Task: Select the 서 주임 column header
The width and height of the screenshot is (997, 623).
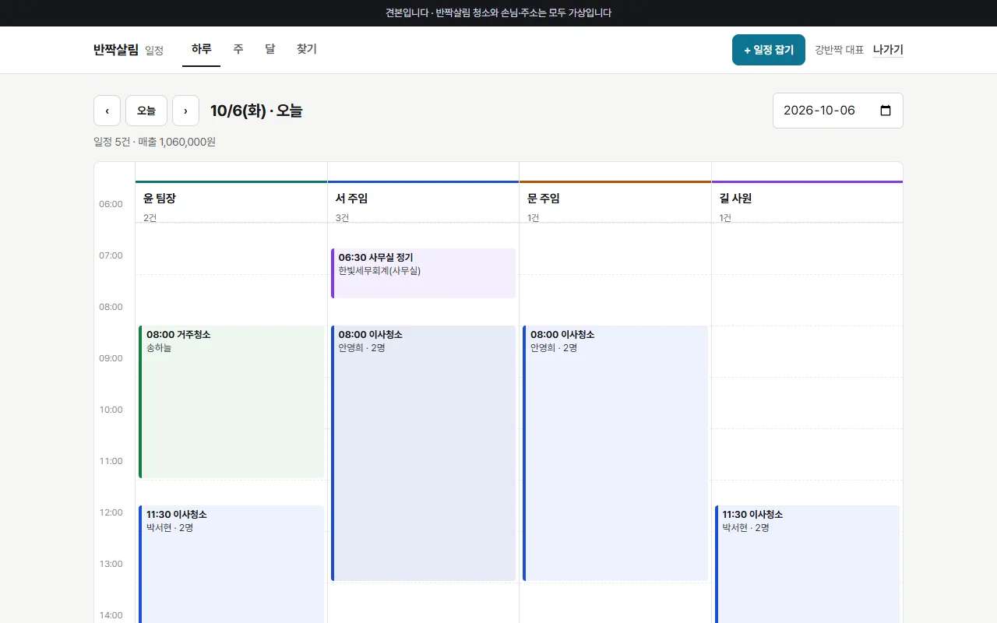Action: pos(423,202)
